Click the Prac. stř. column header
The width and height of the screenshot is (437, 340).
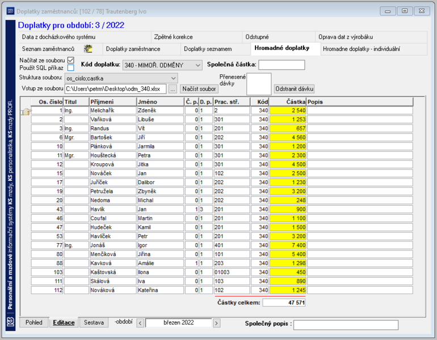tap(232, 102)
